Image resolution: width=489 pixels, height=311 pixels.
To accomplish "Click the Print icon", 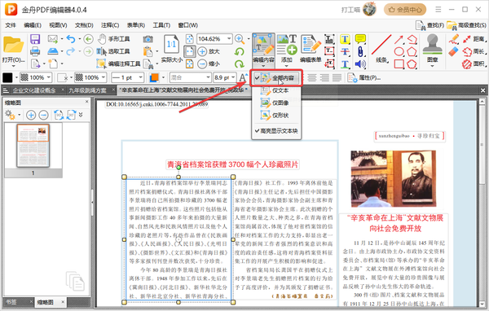I will click(x=35, y=51).
